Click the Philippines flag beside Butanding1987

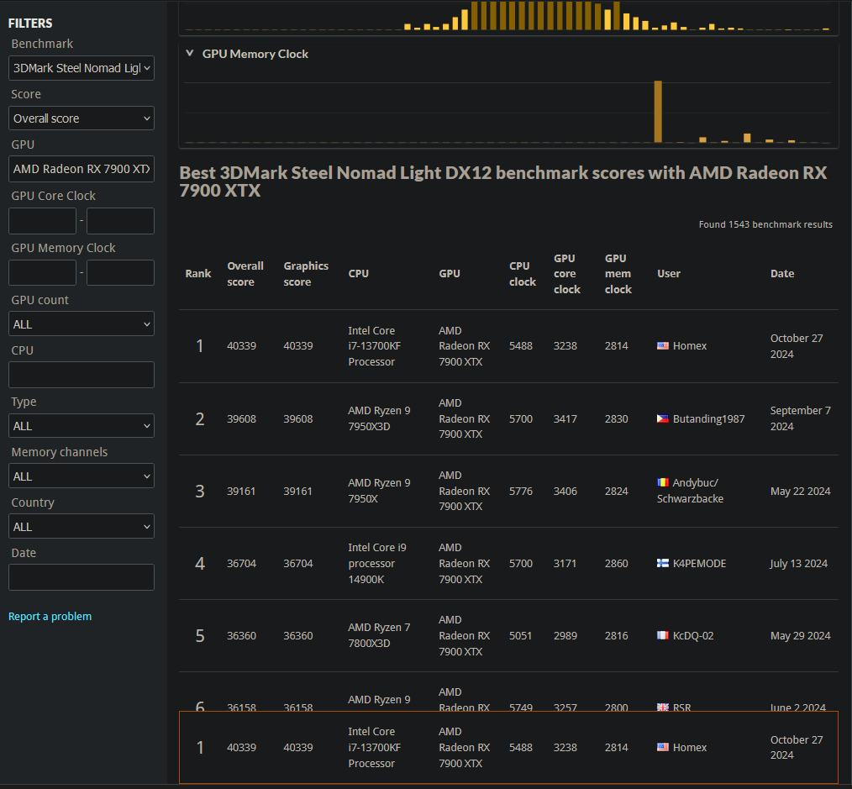(663, 418)
